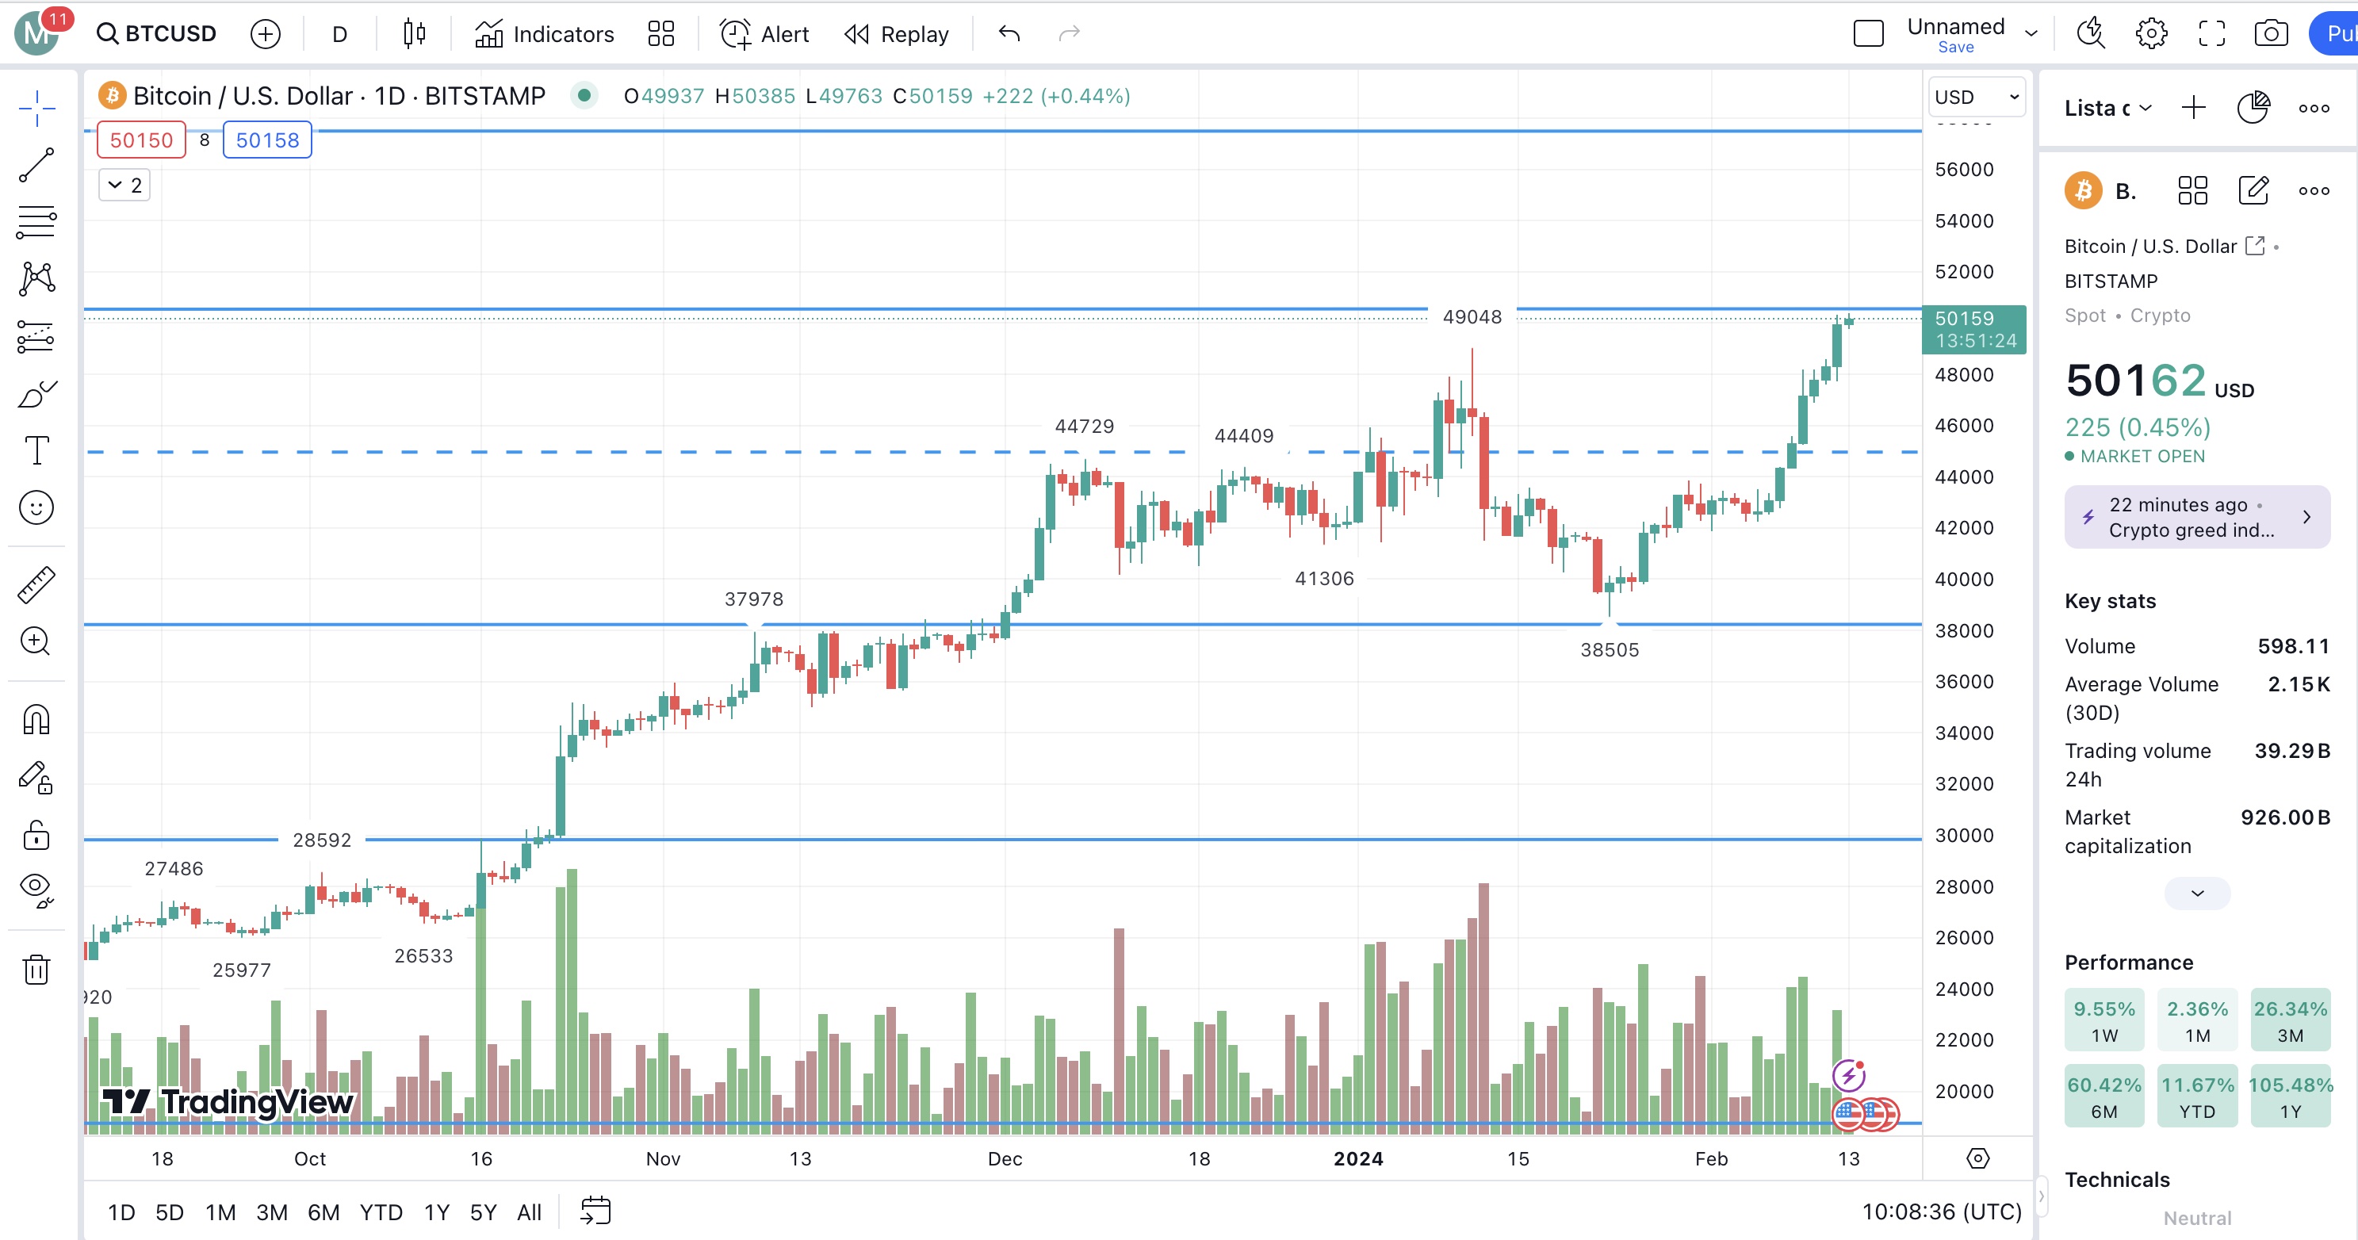Start bar Replay mode
Image resolution: width=2358 pixels, height=1240 pixels.
(x=896, y=34)
